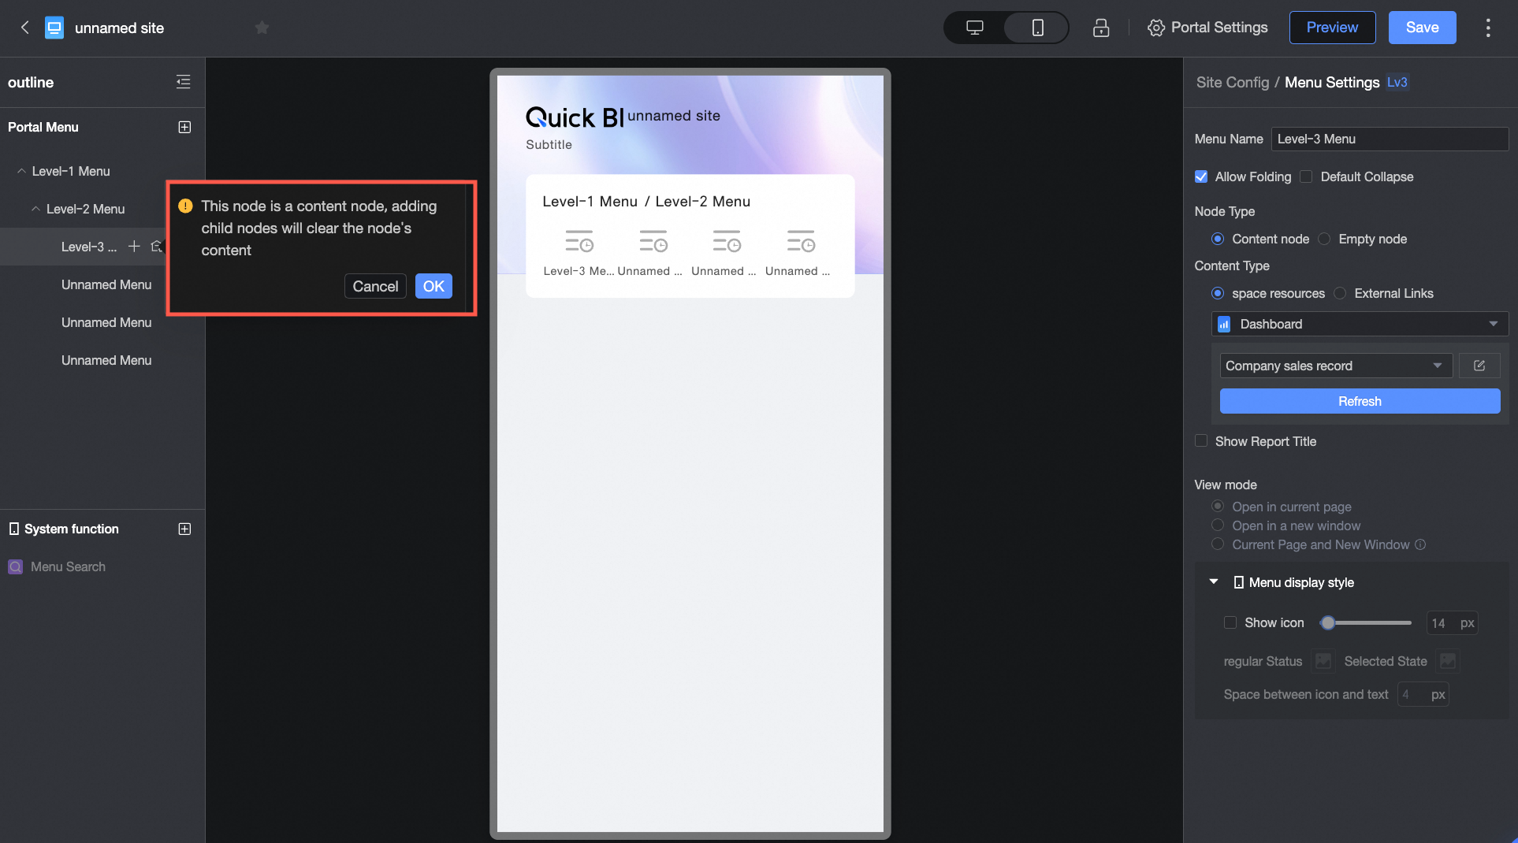The width and height of the screenshot is (1518, 843).
Task: Click the Lv3 level badge
Action: pyautogui.click(x=1397, y=82)
